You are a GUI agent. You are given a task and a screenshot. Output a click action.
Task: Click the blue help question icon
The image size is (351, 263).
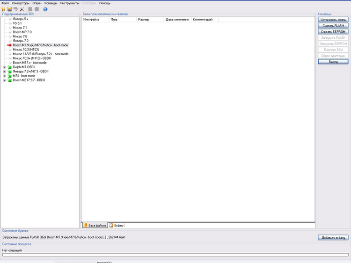point(45,9)
